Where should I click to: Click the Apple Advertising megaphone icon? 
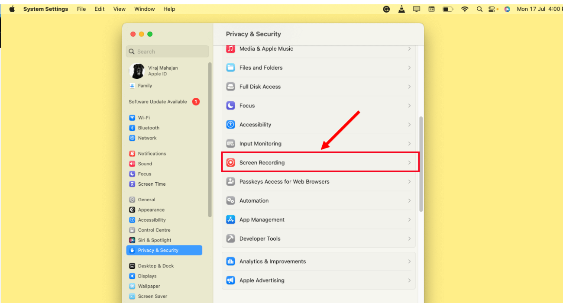pos(231,280)
